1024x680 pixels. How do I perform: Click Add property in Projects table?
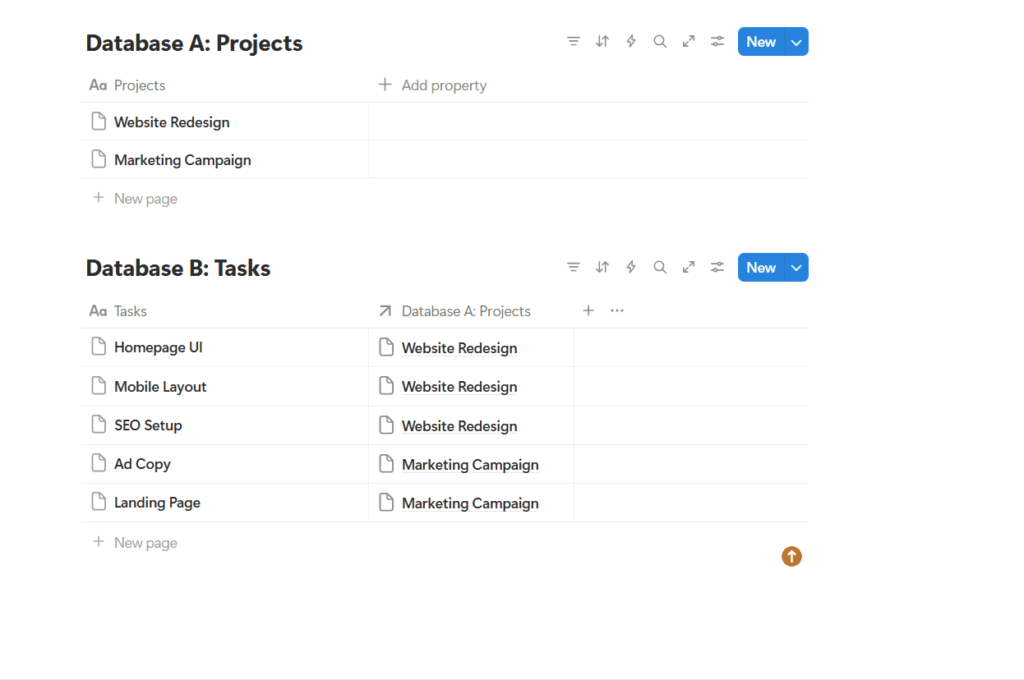tap(432, 85)
